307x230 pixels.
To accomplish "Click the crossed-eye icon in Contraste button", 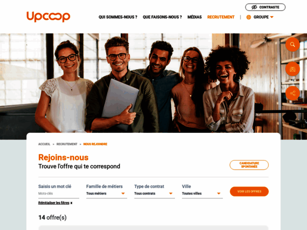I will [254, 7].
